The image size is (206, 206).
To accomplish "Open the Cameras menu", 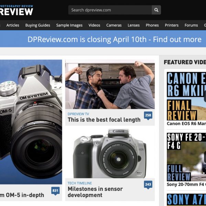I will pos(114,25).
